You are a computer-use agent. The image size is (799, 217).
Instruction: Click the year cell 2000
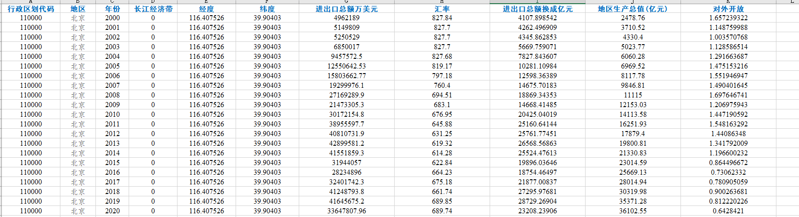(x=112, y=18)
